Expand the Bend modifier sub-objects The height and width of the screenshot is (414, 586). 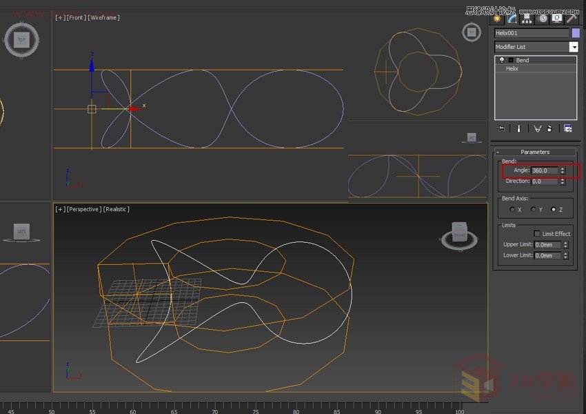click(x=511, y=60)
